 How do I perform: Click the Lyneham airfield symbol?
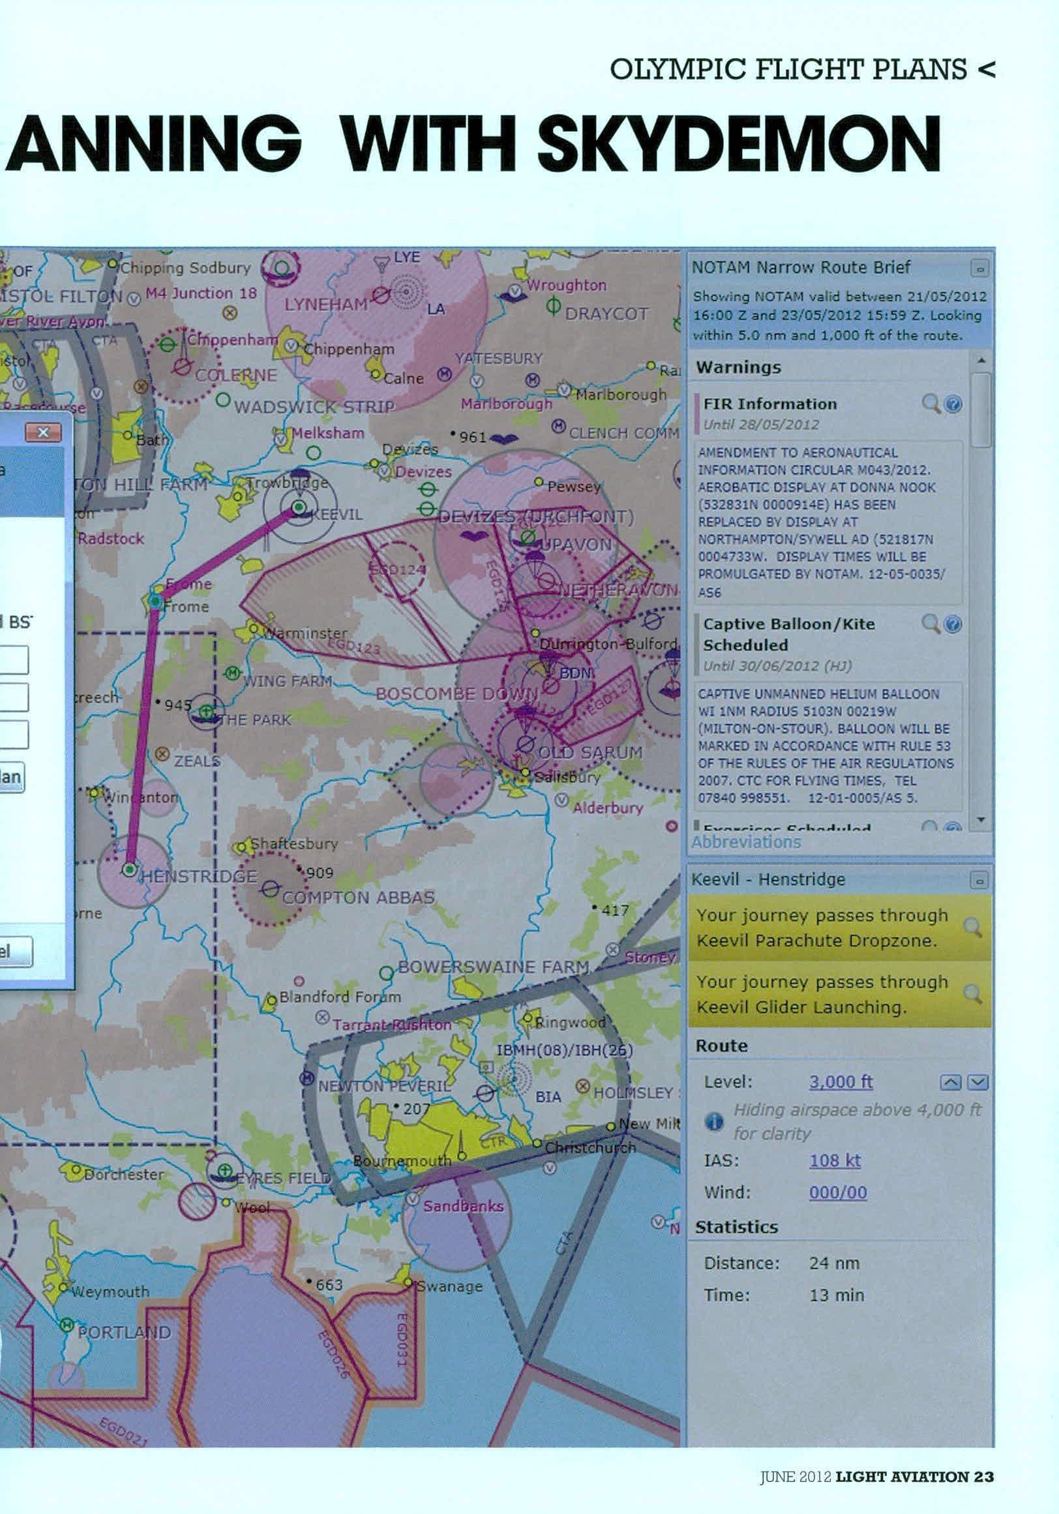pos(381,296)
